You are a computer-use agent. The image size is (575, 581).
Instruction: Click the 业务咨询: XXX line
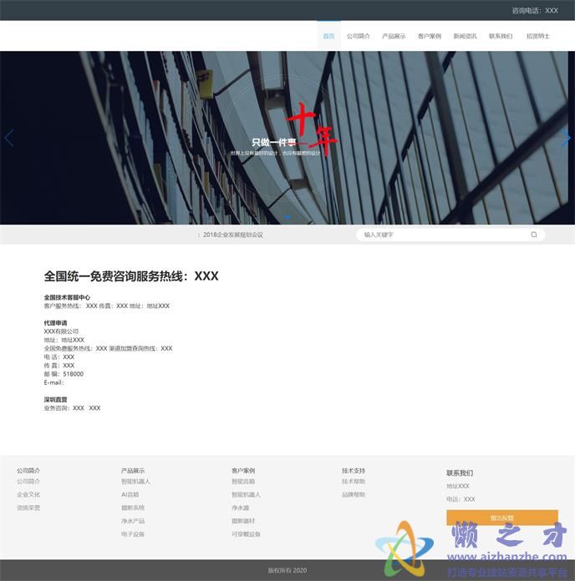click(73, 408)
